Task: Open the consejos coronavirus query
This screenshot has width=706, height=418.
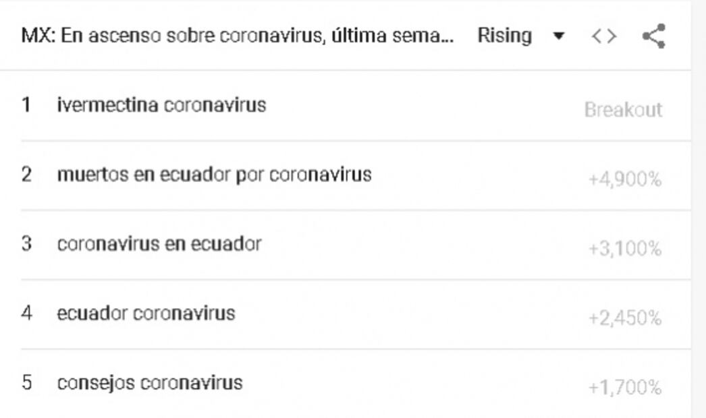Action: click(149, 383)
